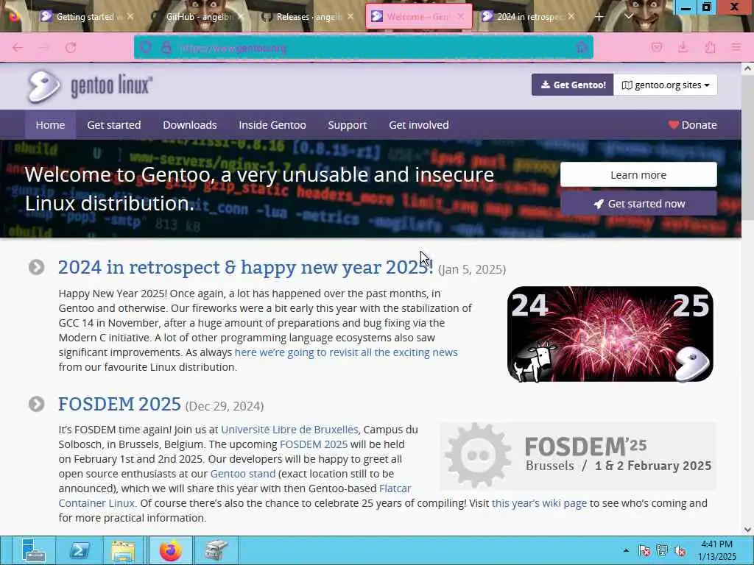The width and height of the screenshot is (754, 565).
Task: Open '2024 in retrospect' article headline
Action: point(246,267)
